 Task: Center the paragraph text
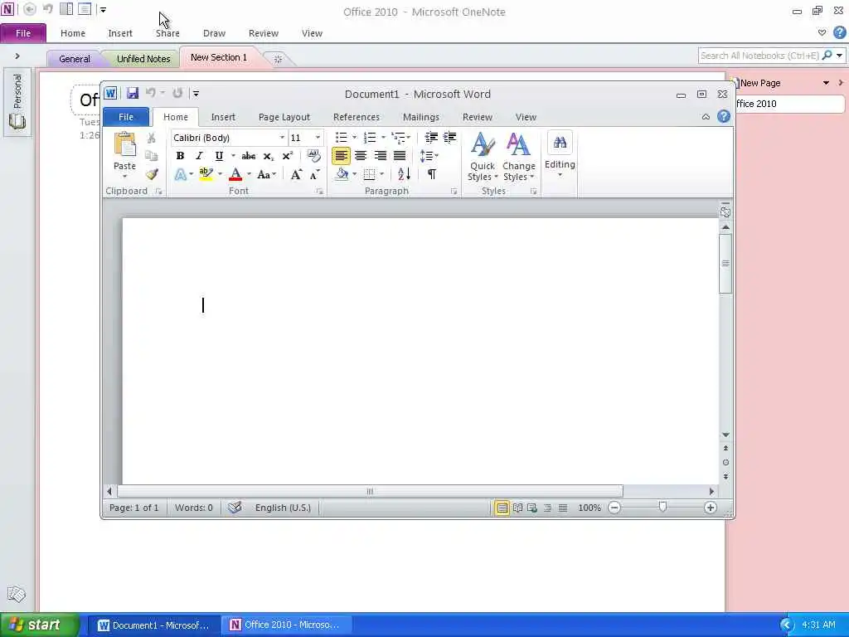click(361, 156)
